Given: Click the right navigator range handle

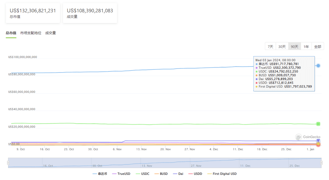Looking at the screenshot, I should tap(322, 163).
